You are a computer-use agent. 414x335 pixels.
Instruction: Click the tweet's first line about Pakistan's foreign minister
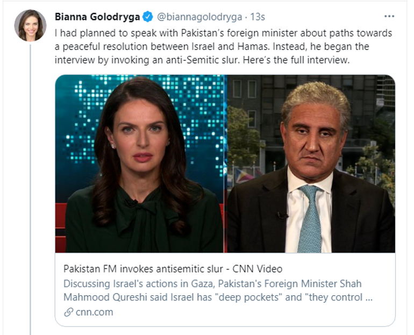(x=223, y=33)
